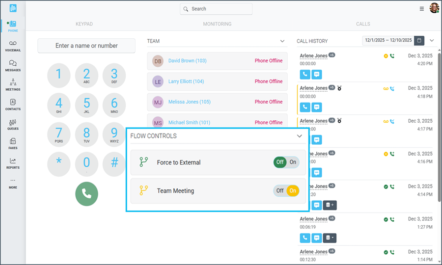Image resolution: width=442 pixels, height=265 pixels.
Task: Click the calendar icon beside date range
Action: [419, 41]
